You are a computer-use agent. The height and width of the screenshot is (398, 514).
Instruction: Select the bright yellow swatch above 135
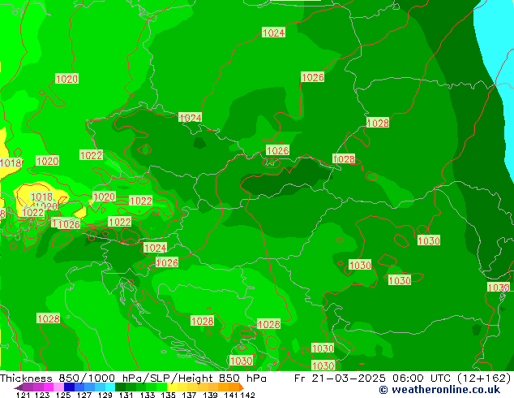point(172,387)
